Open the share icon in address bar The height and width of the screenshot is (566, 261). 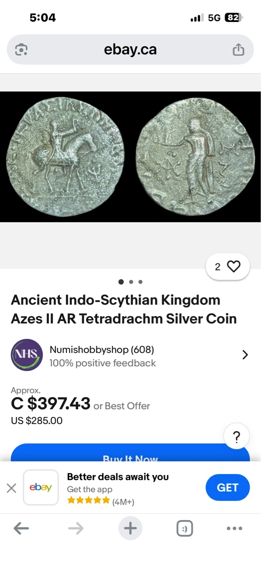(x=238, y=50)
